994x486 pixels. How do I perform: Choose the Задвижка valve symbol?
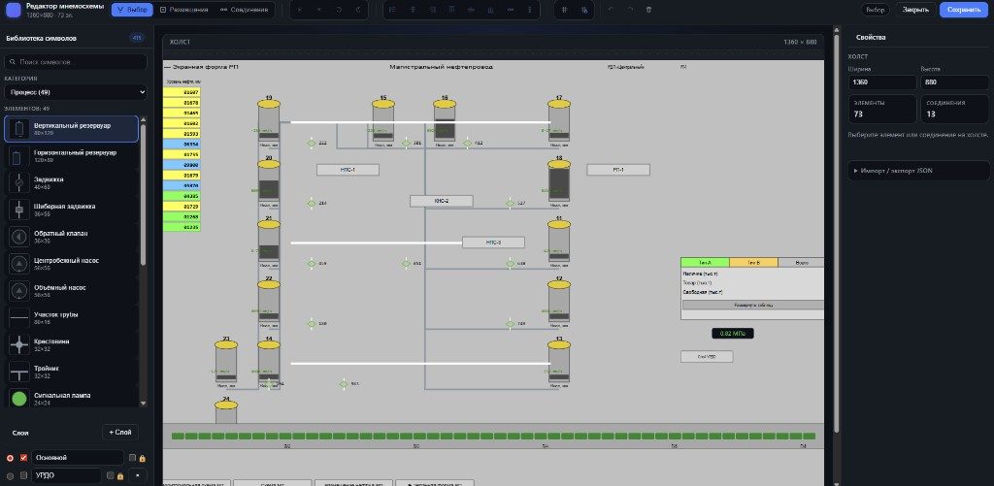(71, 182)
